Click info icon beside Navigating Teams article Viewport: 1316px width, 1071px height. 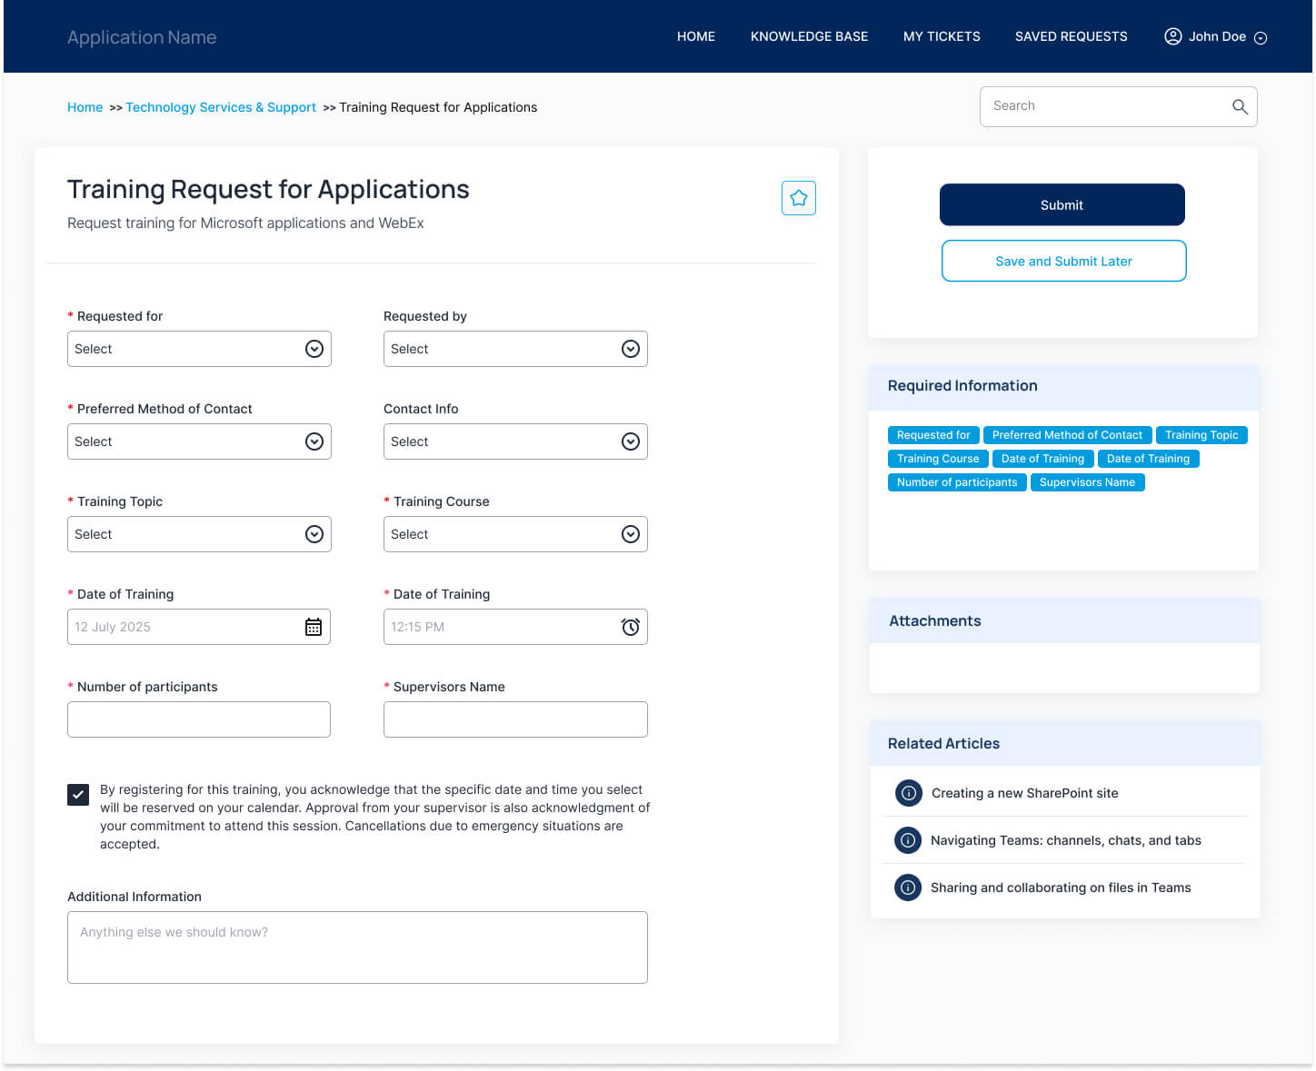click(908, 840)
